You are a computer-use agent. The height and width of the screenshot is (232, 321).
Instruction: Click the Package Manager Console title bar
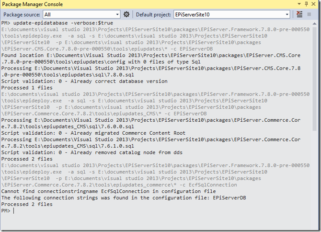click(144, 4)
